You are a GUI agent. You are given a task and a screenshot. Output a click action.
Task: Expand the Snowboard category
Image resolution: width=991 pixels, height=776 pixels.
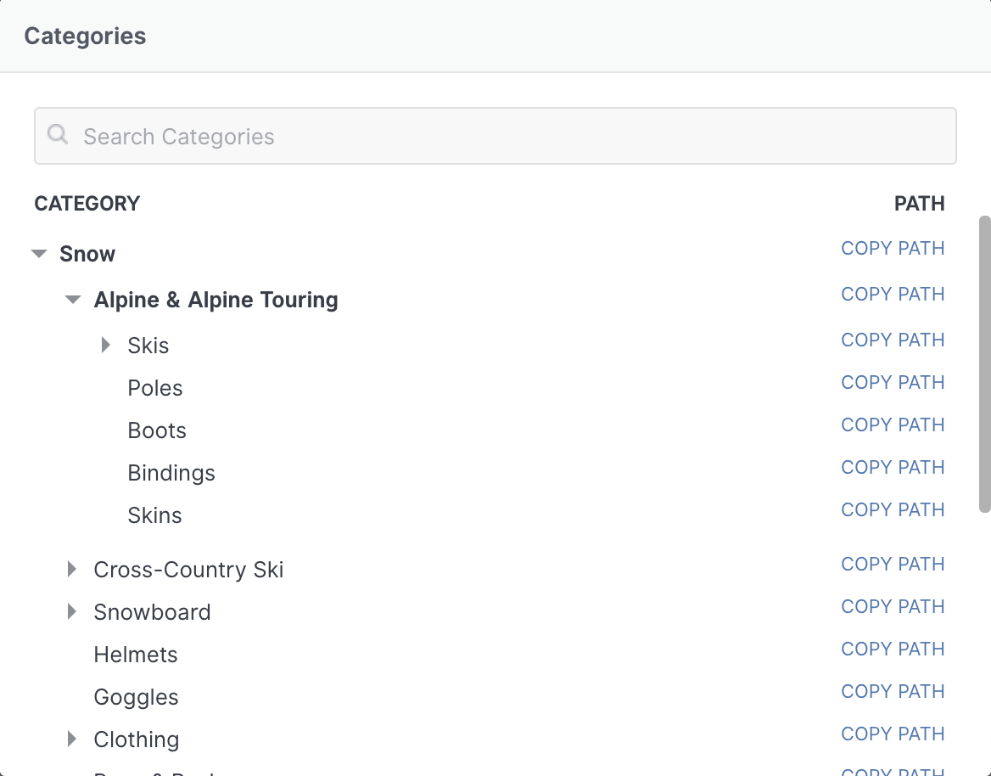(x=72, y=611)
